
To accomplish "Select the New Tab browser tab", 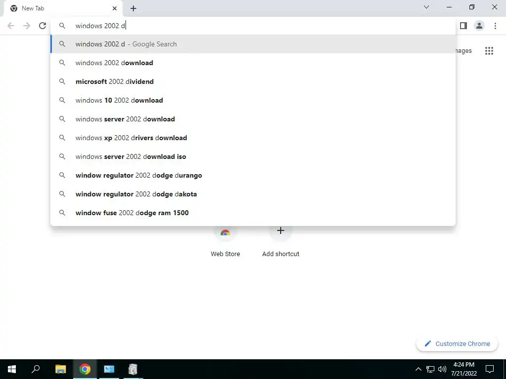I will tap(63, 8).
